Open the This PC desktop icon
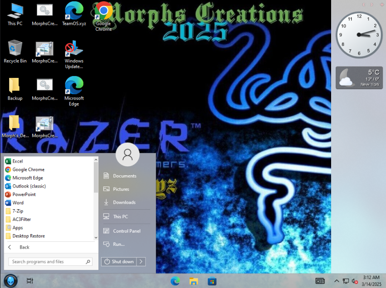Viewport: 386px width, 288px height. click(15, 14)
